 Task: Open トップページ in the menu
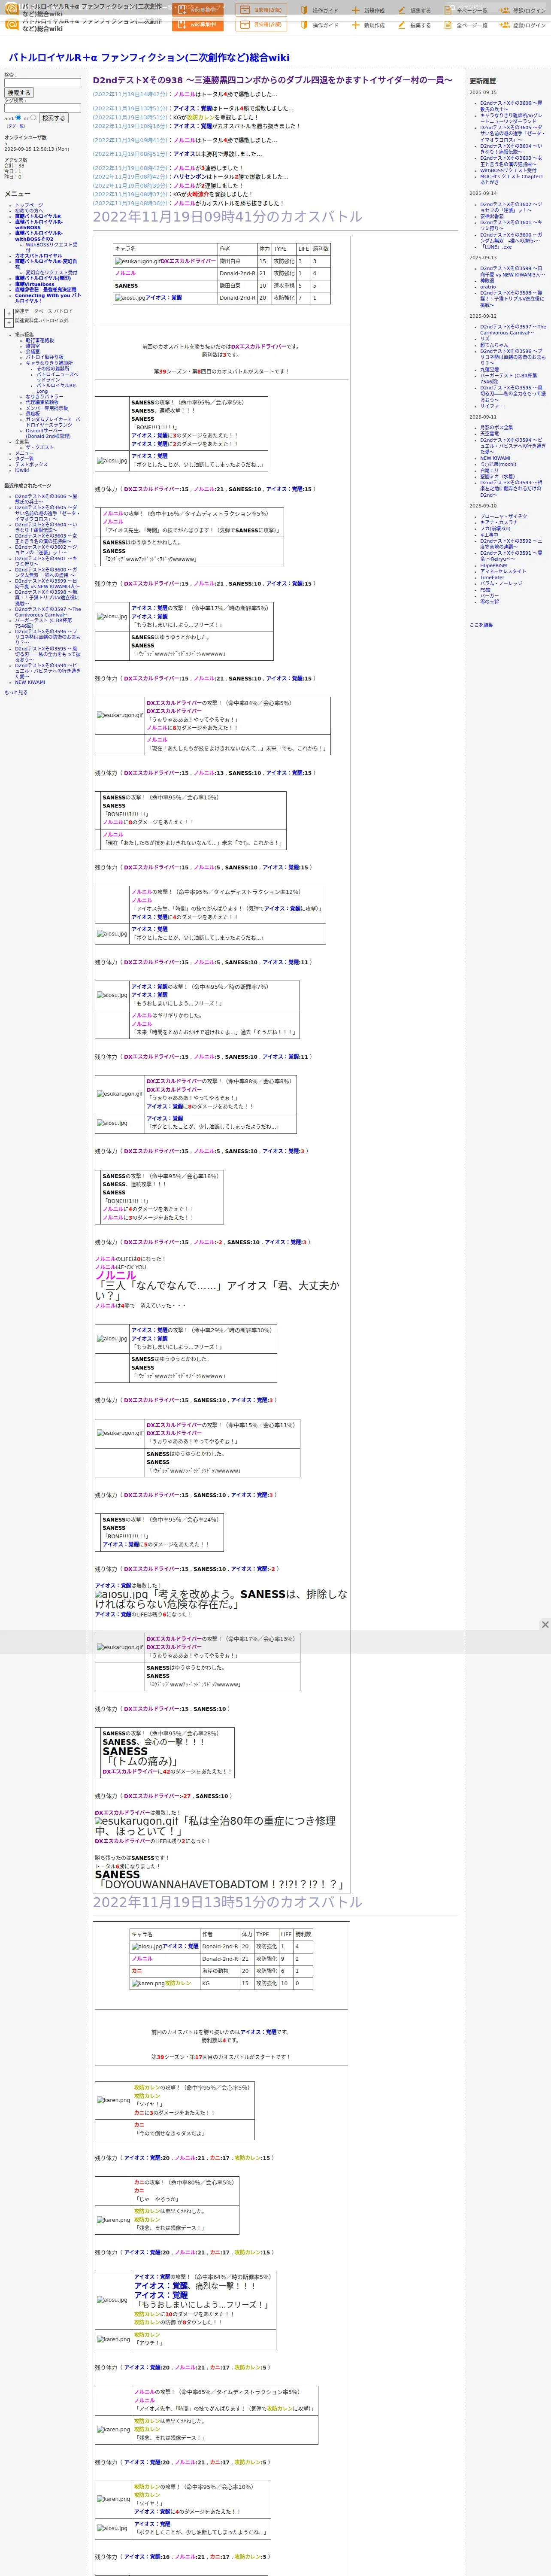(29, 205)
